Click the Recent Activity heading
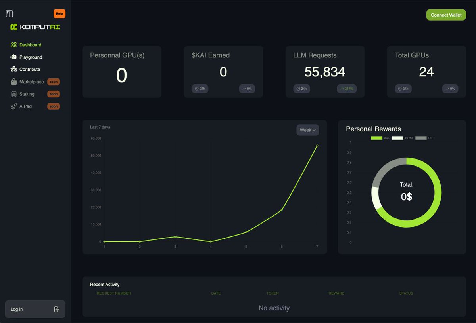 point(105,284)
